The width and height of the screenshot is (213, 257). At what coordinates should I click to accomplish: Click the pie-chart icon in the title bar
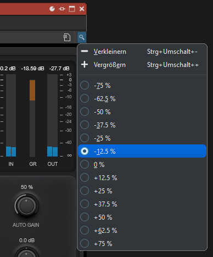click(52, 9)
